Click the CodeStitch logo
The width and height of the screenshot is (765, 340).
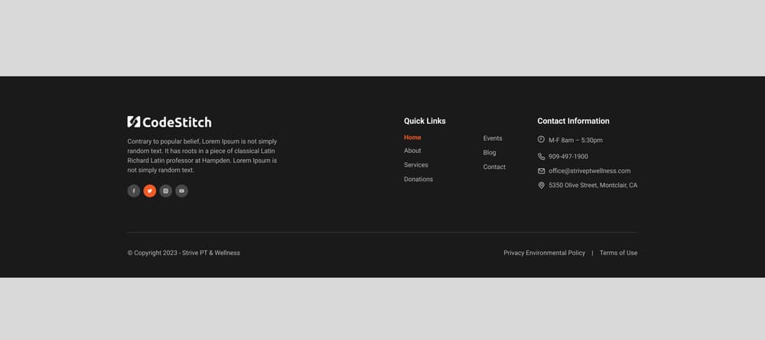pos(169,121)
